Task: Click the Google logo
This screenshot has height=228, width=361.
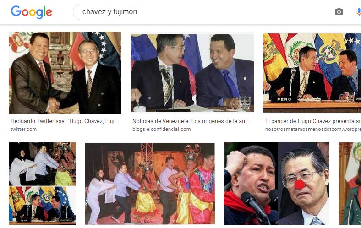Action: pos(32,12)
